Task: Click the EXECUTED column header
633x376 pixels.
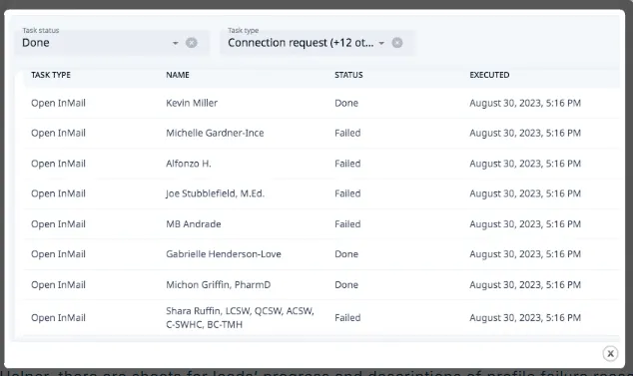Action: pos(489,75)
